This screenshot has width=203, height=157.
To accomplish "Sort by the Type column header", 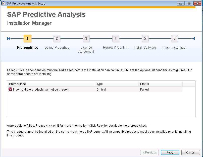I will coord(99,84).
